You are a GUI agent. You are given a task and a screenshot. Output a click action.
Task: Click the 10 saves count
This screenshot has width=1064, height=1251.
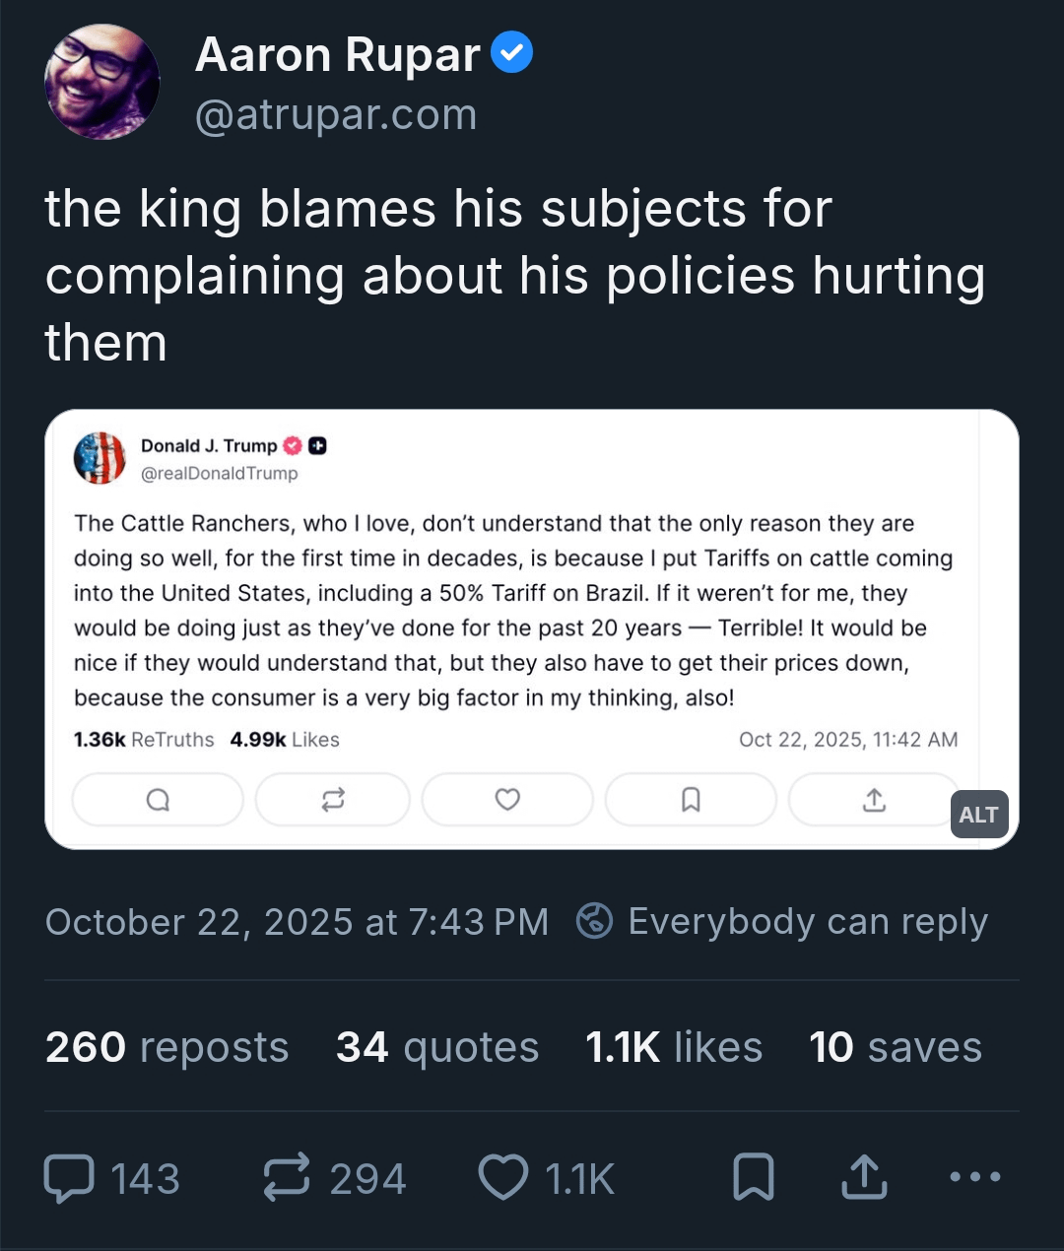896,1047
